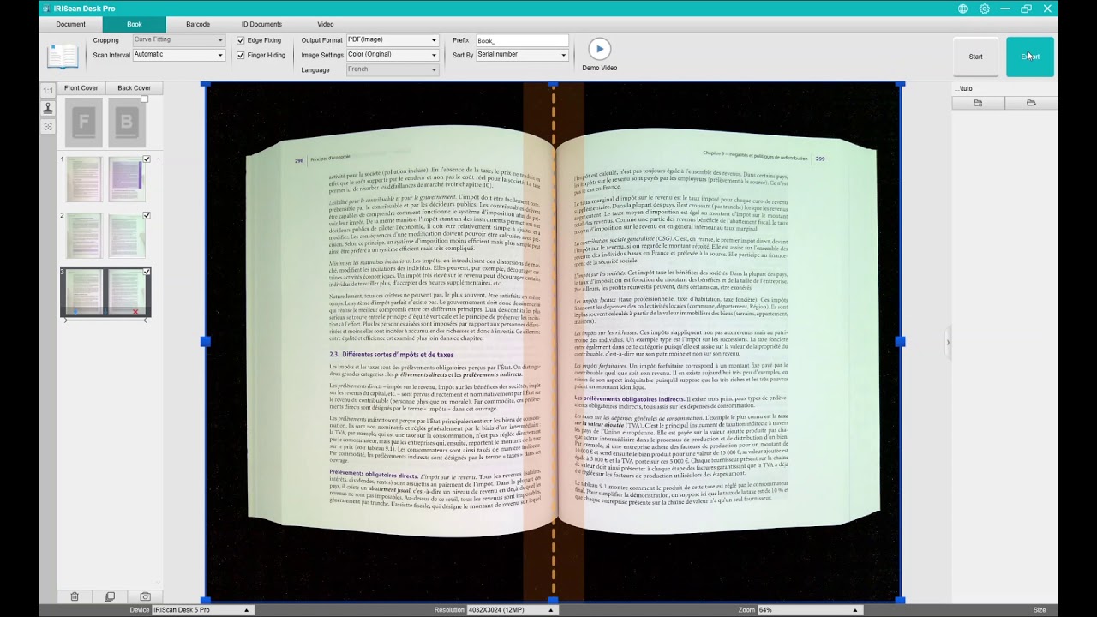The width and height of the screenshot is (1097, 617).
Task: Toggle the Edge Fixing checkbox
Action: click(x=241, y=40)
